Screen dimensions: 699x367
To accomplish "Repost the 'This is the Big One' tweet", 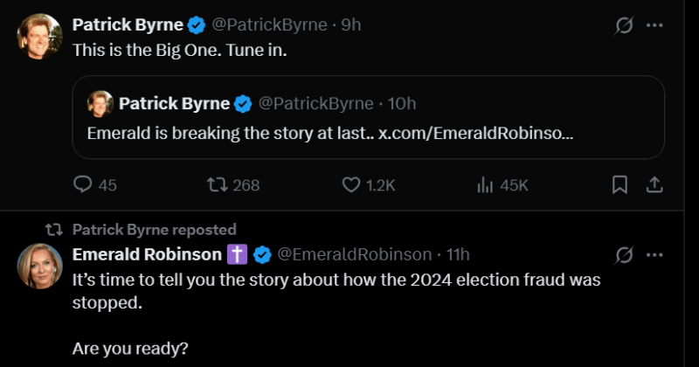I will (212, 184).
